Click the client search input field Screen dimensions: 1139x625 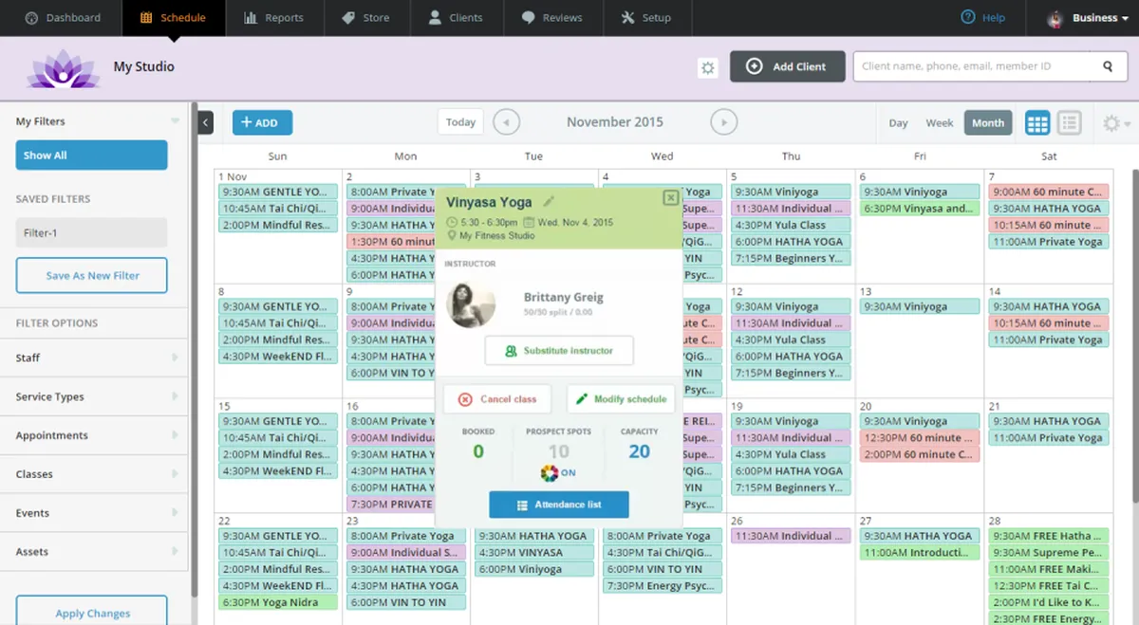pyautogui.click(x=978, y=66)
